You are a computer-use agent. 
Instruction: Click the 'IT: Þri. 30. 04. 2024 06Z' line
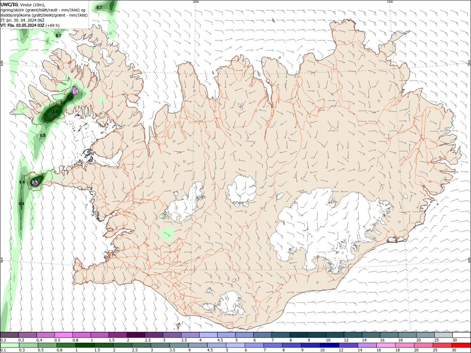(22, 20)
